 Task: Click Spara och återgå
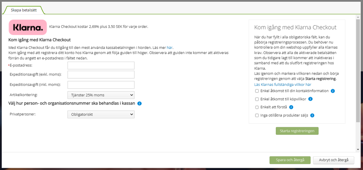(x=290, y=160)
